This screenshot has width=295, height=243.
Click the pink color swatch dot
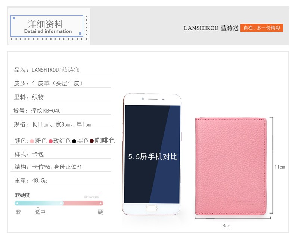coord(32,141)
